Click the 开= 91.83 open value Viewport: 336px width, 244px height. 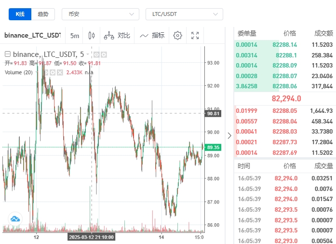point(16,63)
